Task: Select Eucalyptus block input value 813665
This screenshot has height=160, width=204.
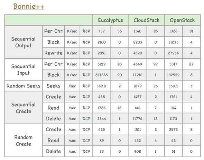Action: coord(102,75)
